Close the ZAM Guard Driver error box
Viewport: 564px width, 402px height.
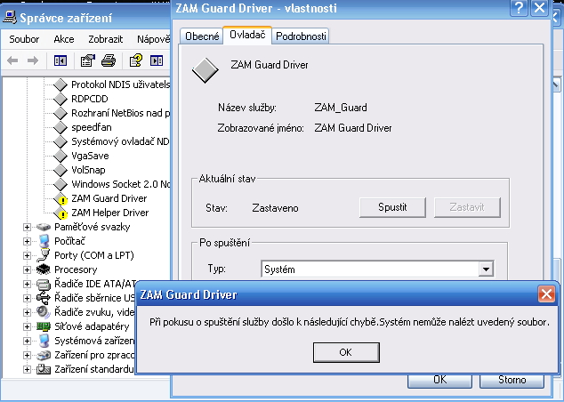coord(546,294)
